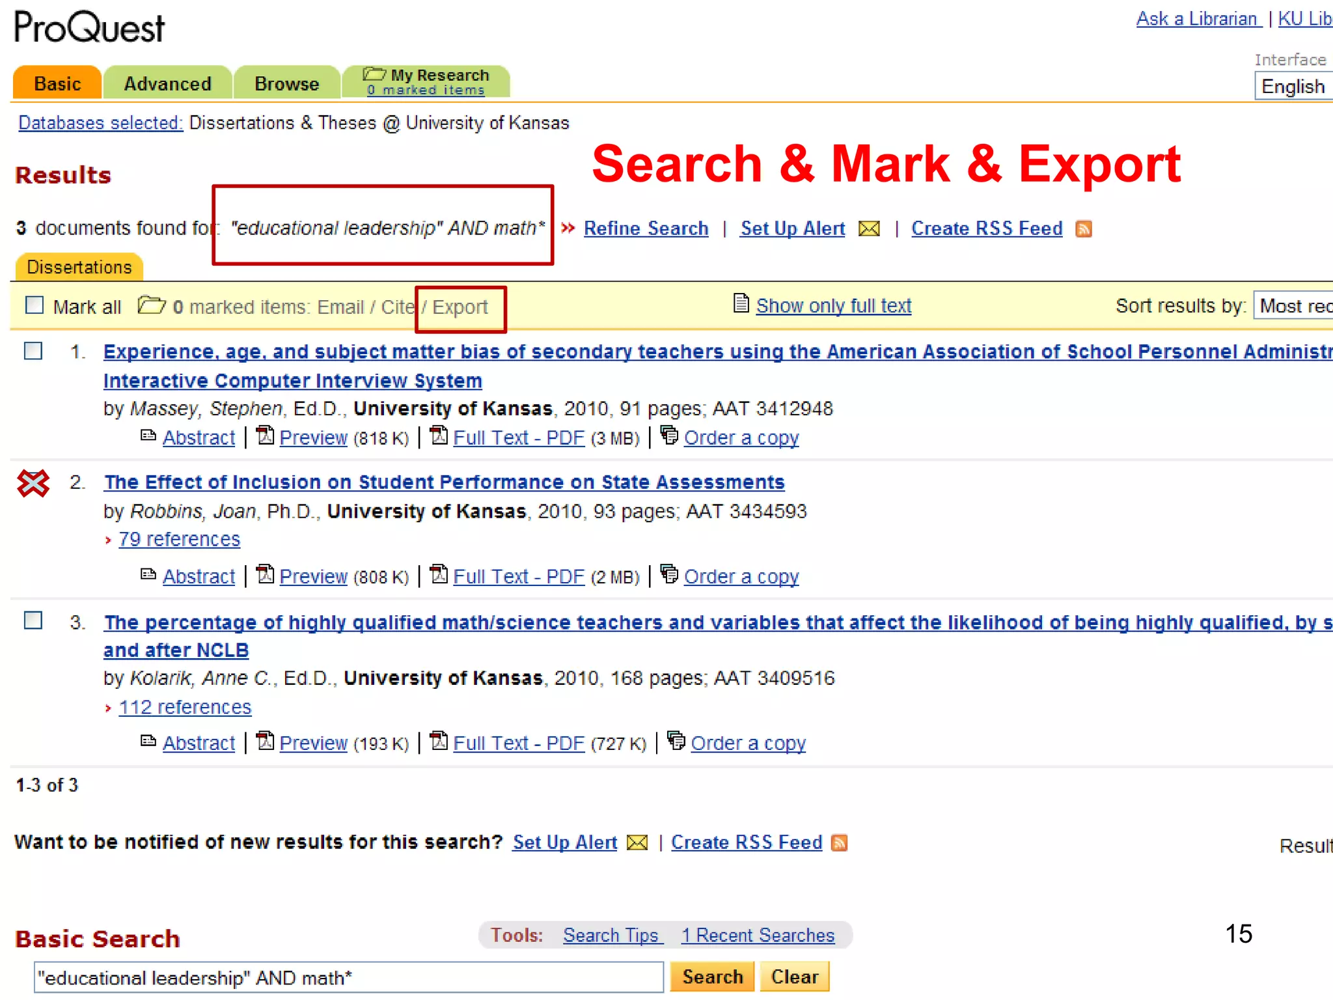The width and height of the screenshot is (1333, 1000).
Task: Click the RSS icon next to bottom Create RSS Feed
Action: point(840,843)
